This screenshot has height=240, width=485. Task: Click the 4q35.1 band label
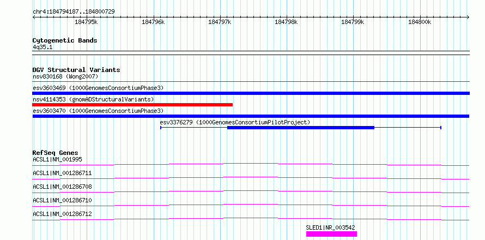(43, 47)
